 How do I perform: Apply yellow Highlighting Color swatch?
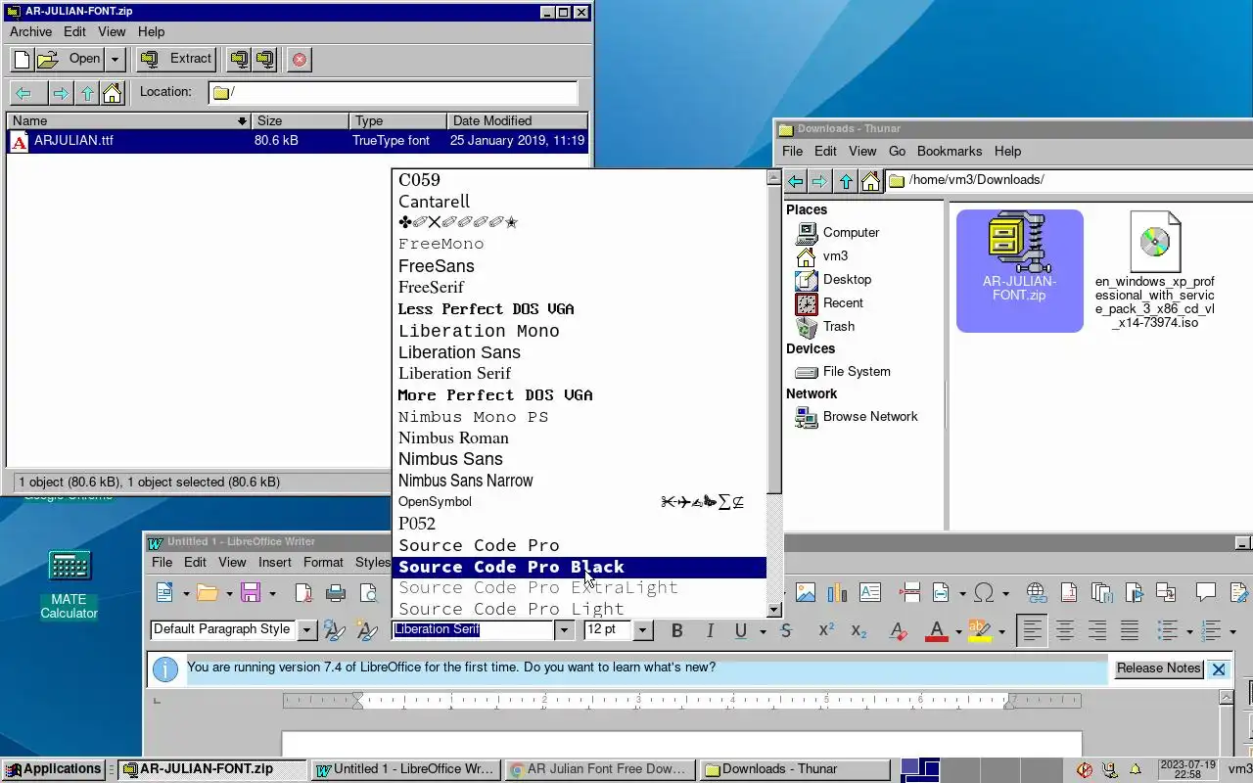980,630
